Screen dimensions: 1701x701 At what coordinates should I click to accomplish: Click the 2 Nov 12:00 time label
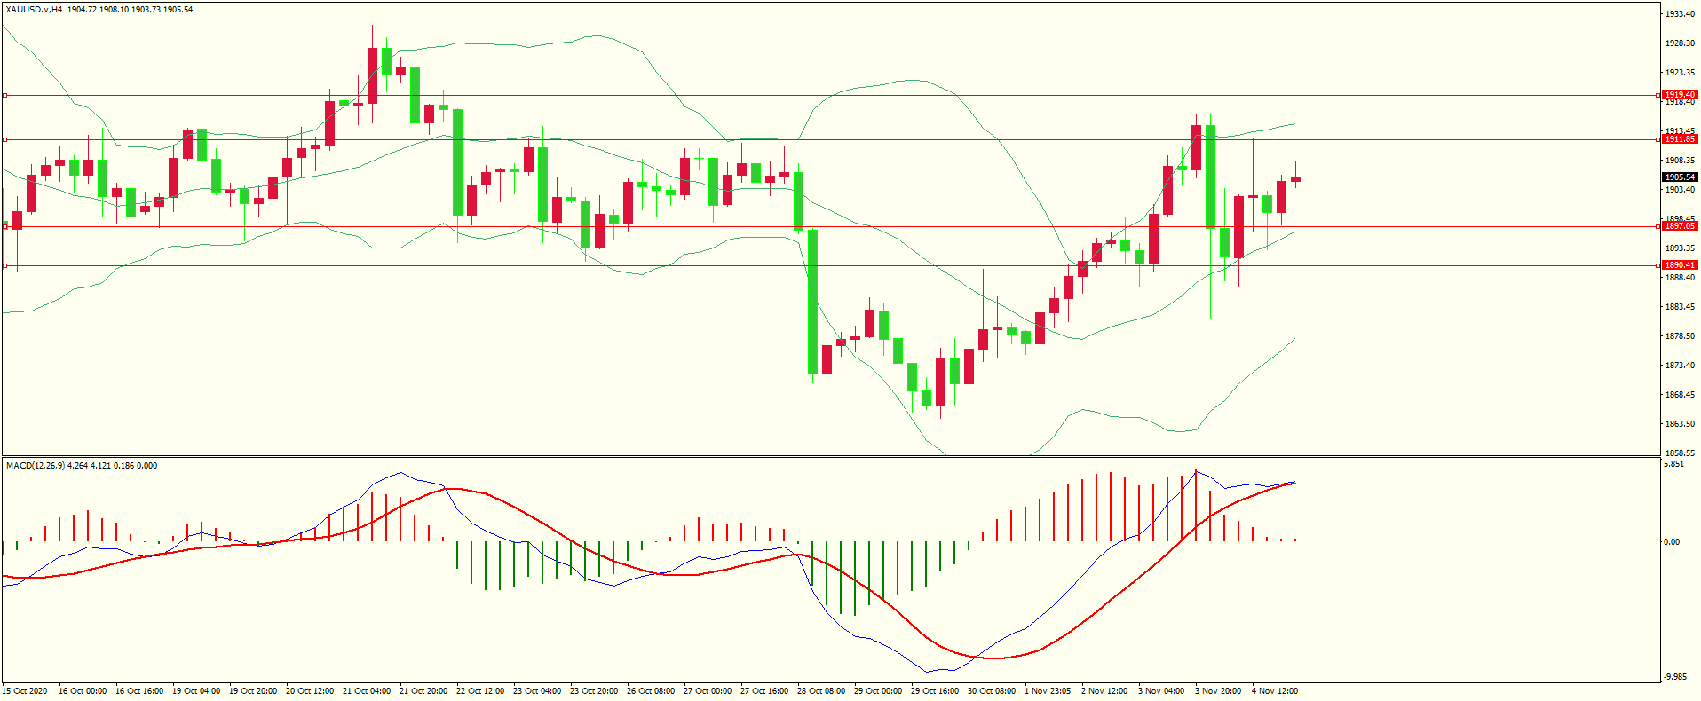click(1104, 691)
